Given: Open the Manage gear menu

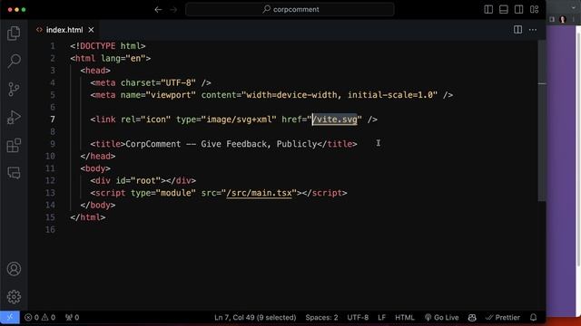Looking at the screenshot, I should [x=14, y=296].
